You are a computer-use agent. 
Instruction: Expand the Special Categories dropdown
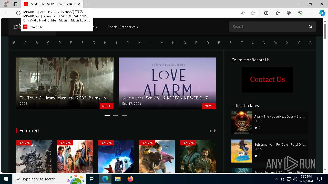point(123,27)
